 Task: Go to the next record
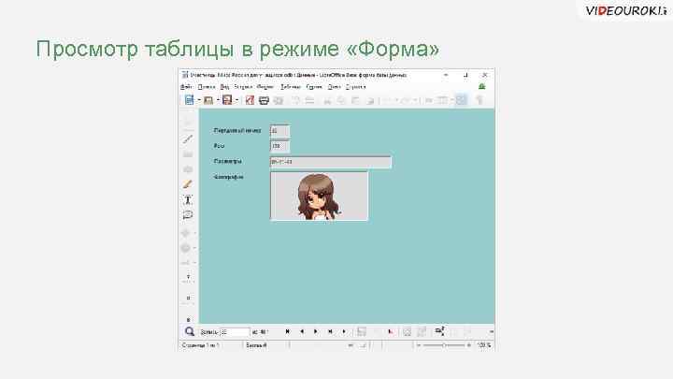pyautogui.click(x=316, y=331)
